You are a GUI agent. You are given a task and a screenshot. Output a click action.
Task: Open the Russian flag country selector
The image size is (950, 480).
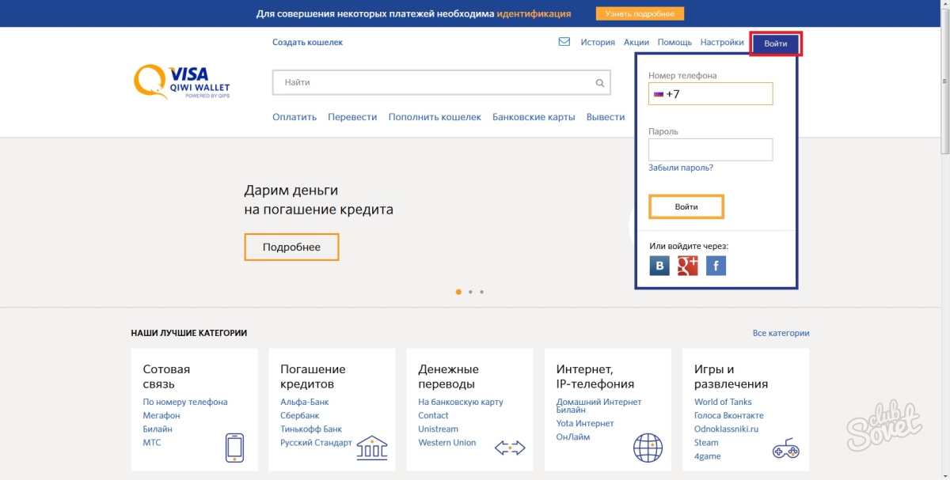658,94
